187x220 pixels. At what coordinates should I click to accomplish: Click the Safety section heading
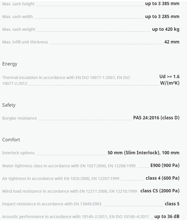click(x=9, y=105)
